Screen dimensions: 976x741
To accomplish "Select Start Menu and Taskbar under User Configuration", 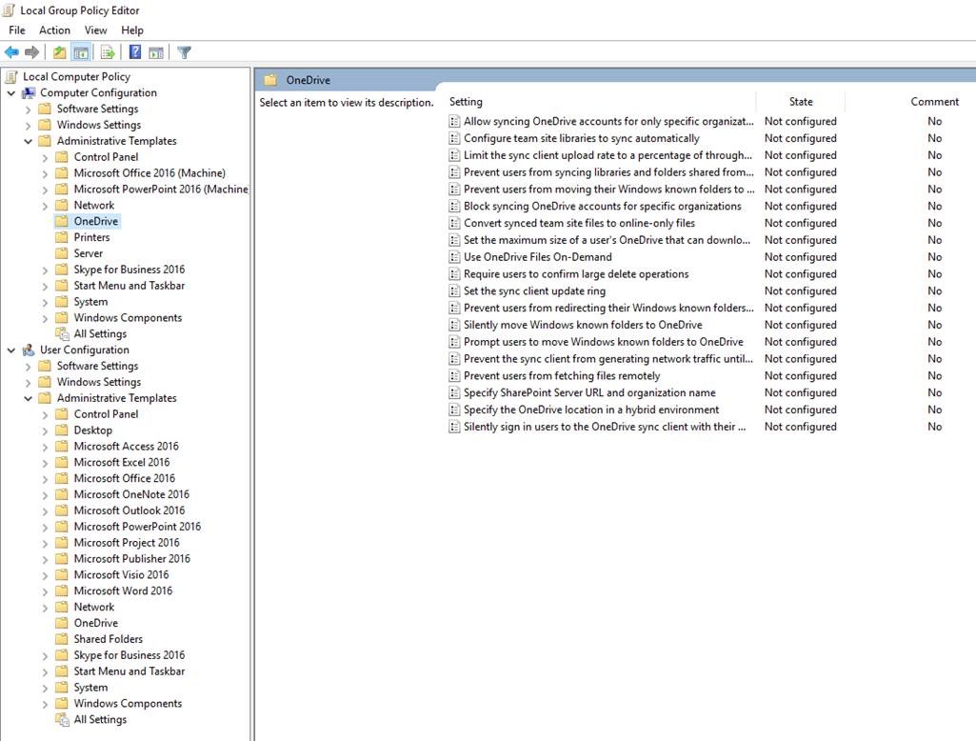I will click(129, 671).
